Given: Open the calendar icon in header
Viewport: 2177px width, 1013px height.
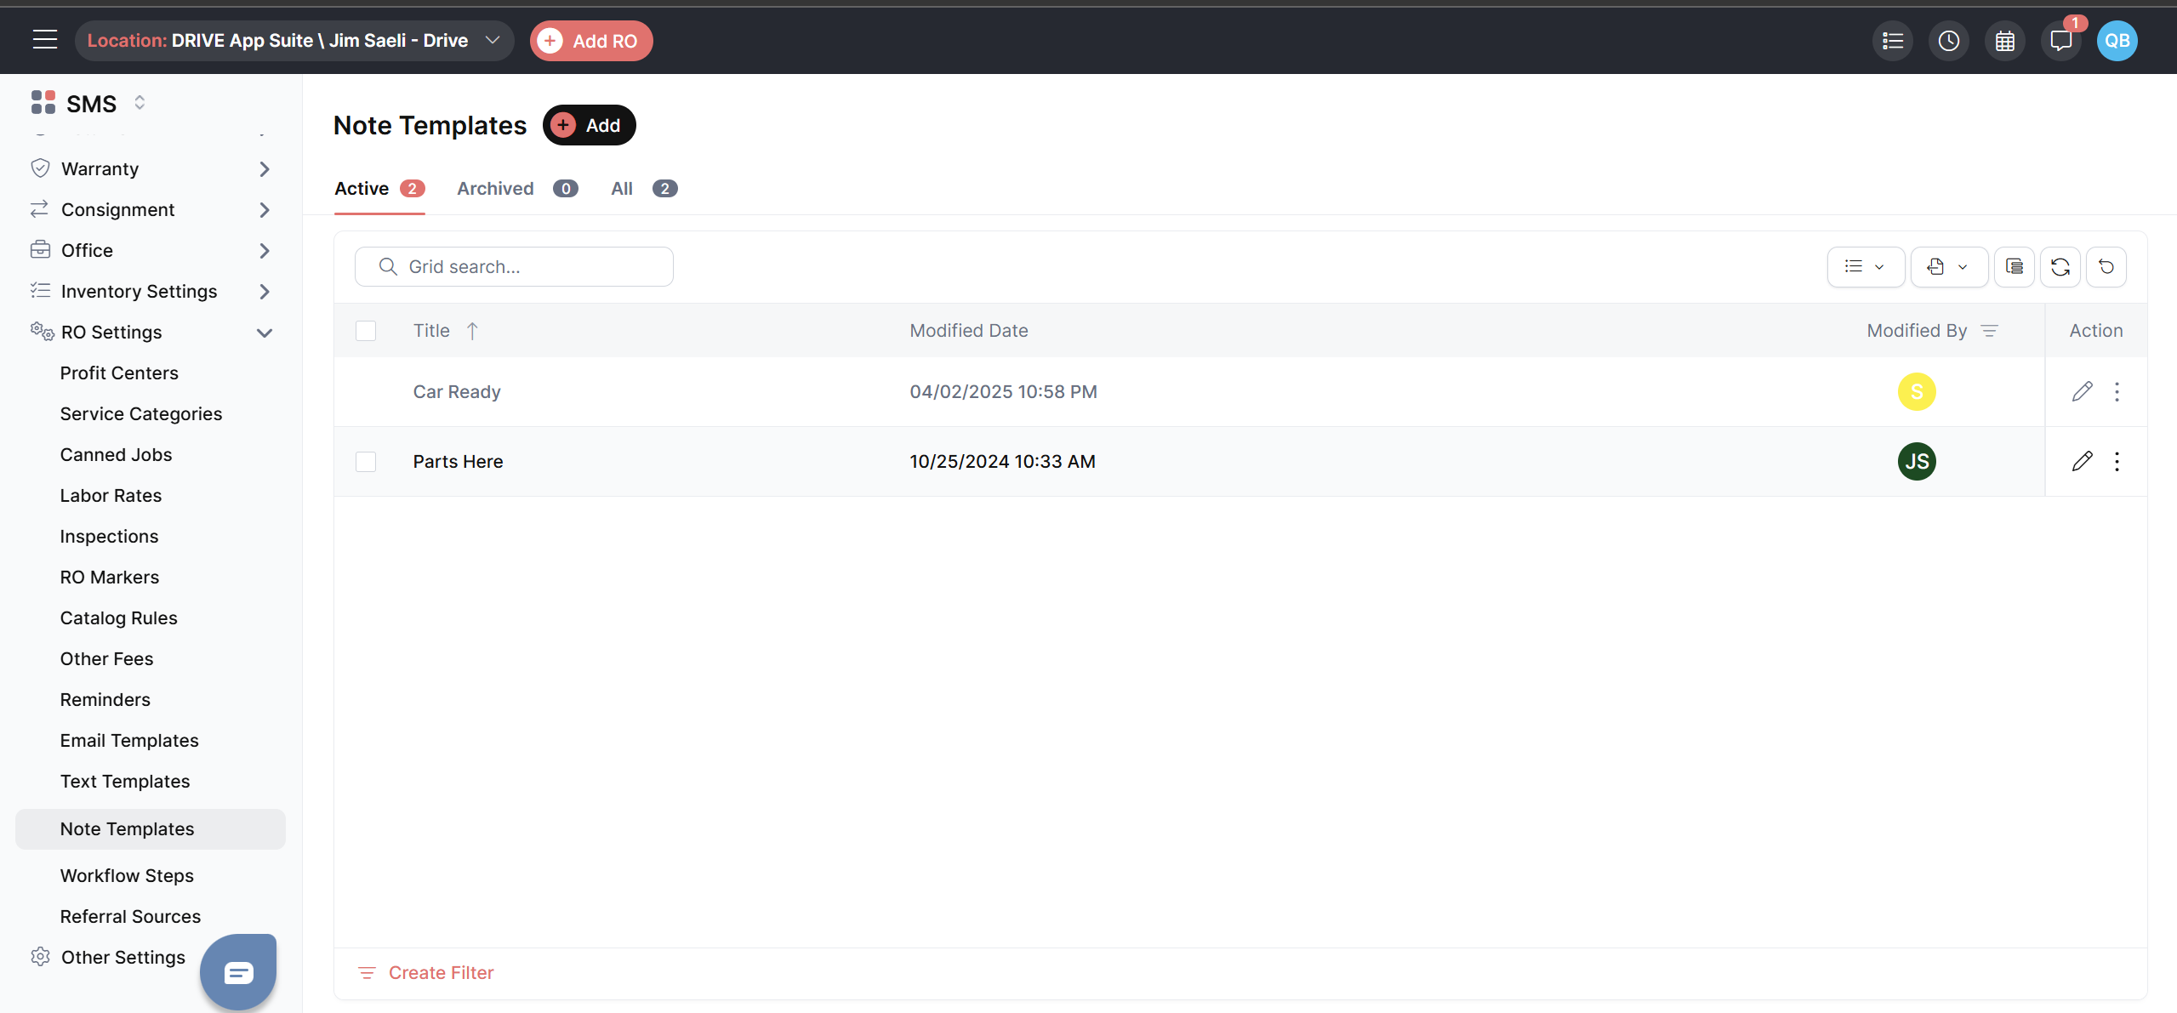Looking at the screenshot, I should click(x=2004, y=41).
